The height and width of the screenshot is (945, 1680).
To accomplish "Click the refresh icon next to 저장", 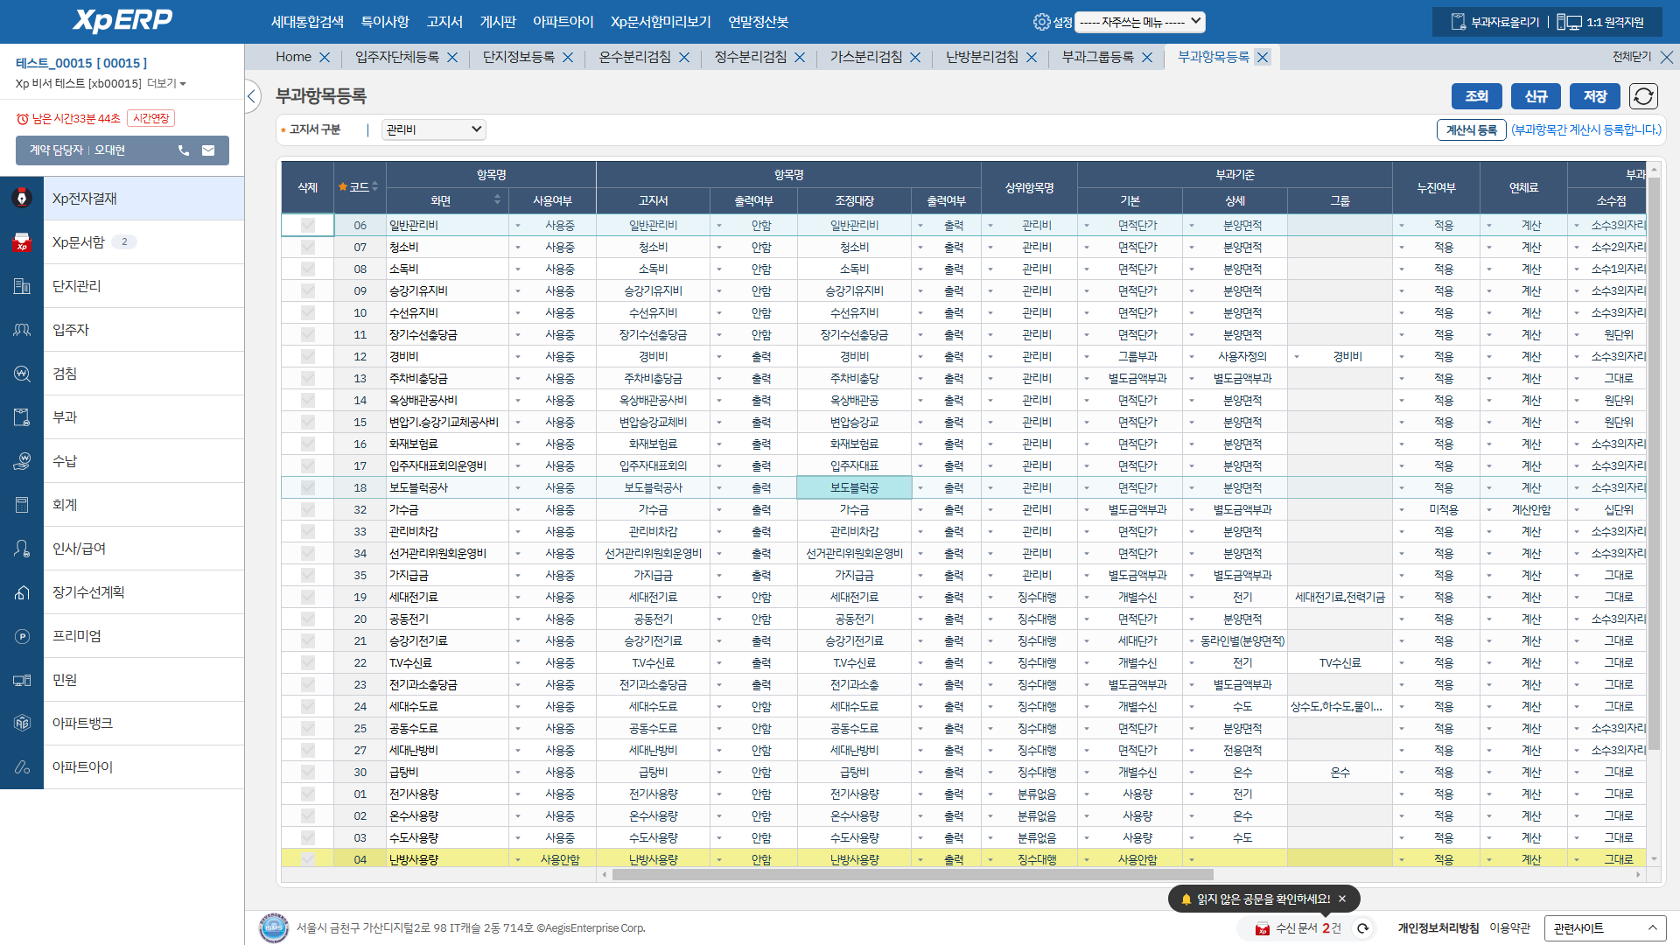I will 1643,96.
